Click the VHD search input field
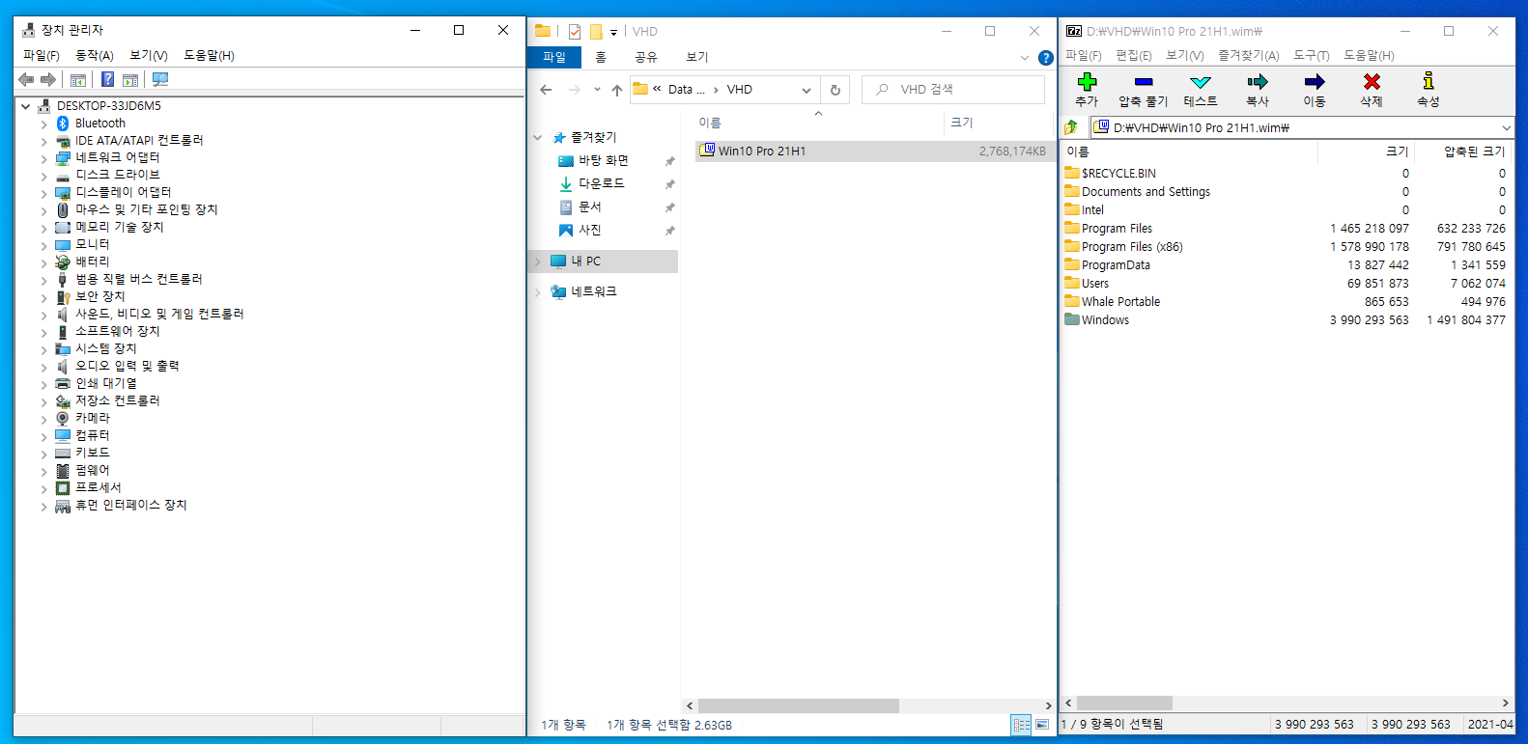Image resolution: width=1528 pixels, height=744 pixels. (953, 90)
